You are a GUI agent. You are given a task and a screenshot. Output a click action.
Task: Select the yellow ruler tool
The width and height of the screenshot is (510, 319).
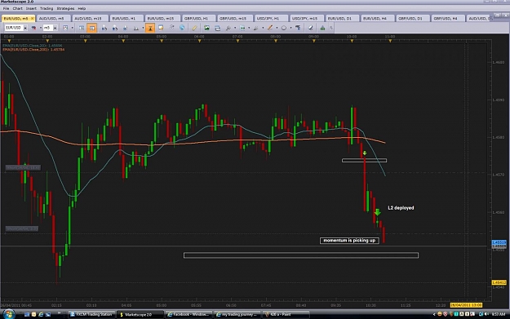[194, 28]
